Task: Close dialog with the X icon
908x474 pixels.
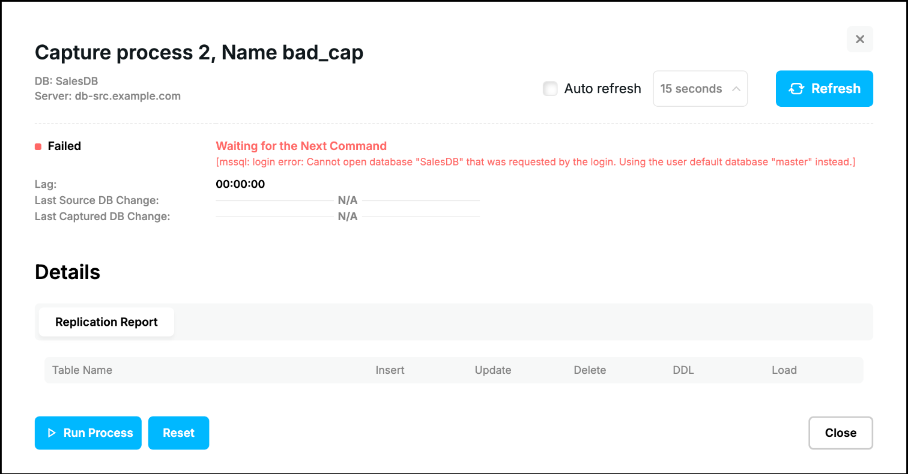Action: [x=859, y=39]
